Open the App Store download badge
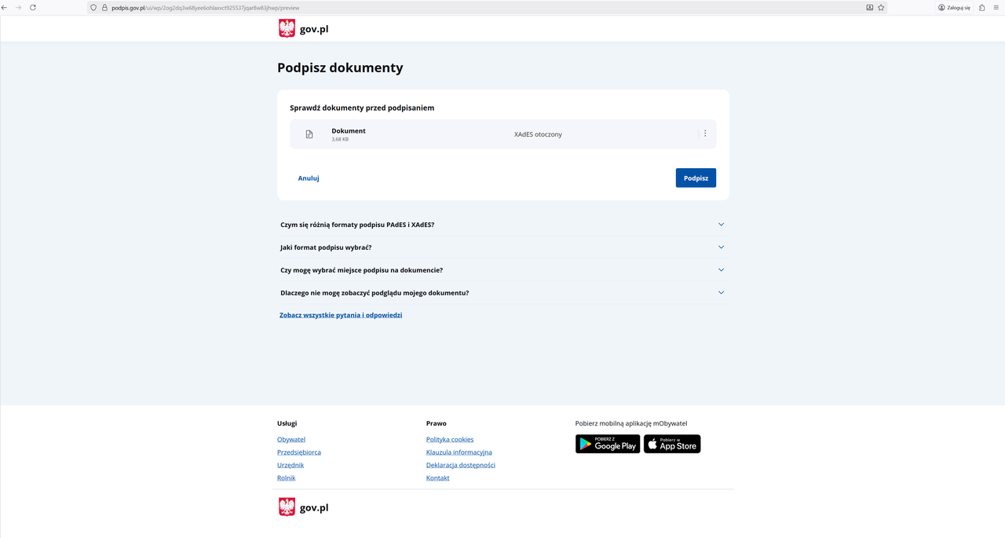This screenshot has height=538, width=1005. pos(672,445)
